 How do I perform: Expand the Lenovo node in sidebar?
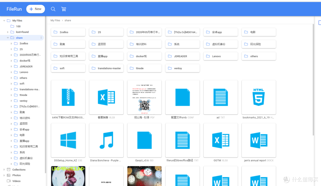pos(11,72)
